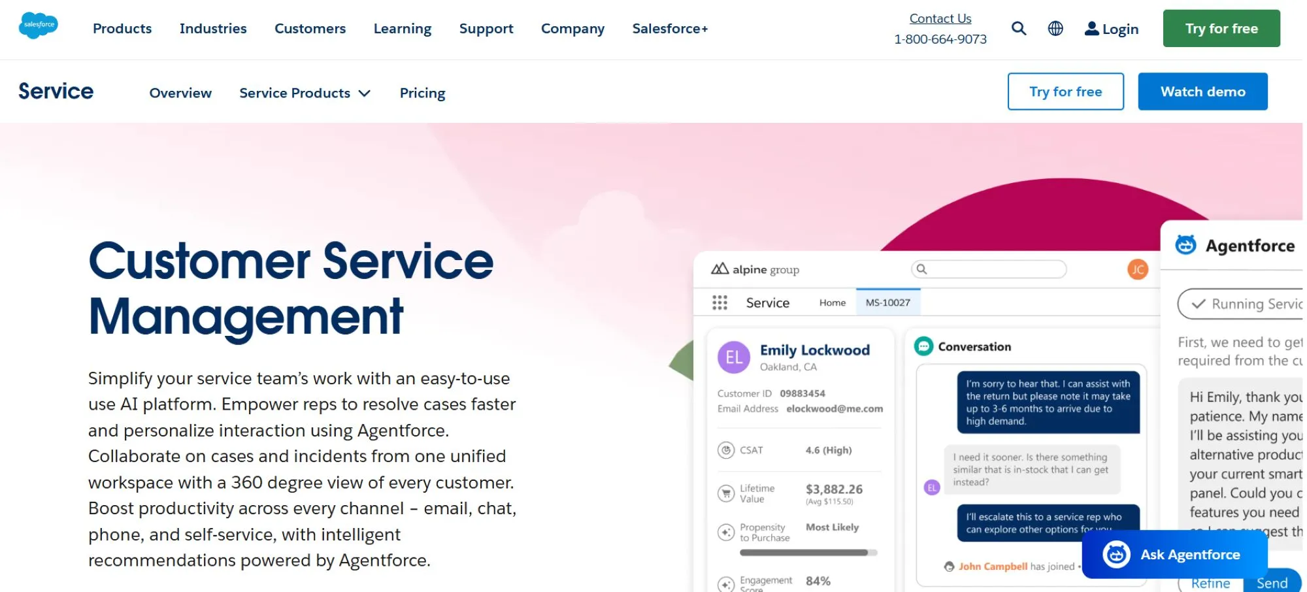Click the green Conversation chat icon
The image size is (1307, 592).
[923, 346]
